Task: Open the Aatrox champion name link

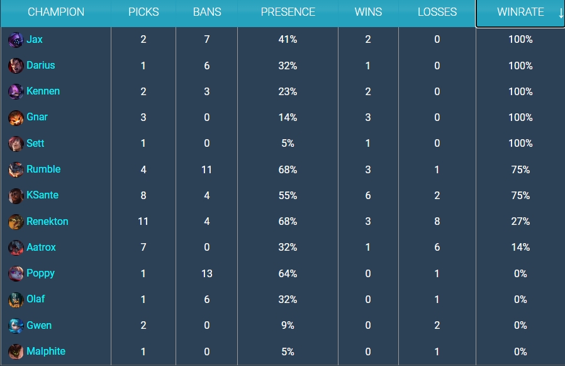Action: (x=41, y=248)
